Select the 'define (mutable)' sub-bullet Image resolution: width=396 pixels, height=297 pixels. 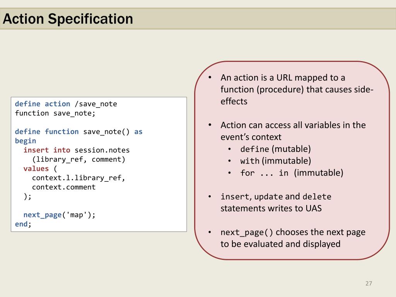point(275,149)
